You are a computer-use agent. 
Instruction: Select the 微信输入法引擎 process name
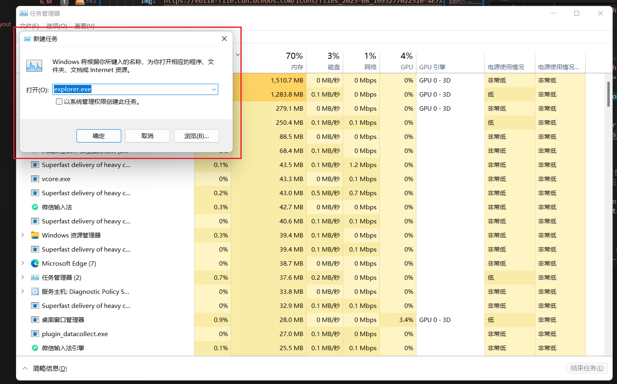click(x=63, y=348)
